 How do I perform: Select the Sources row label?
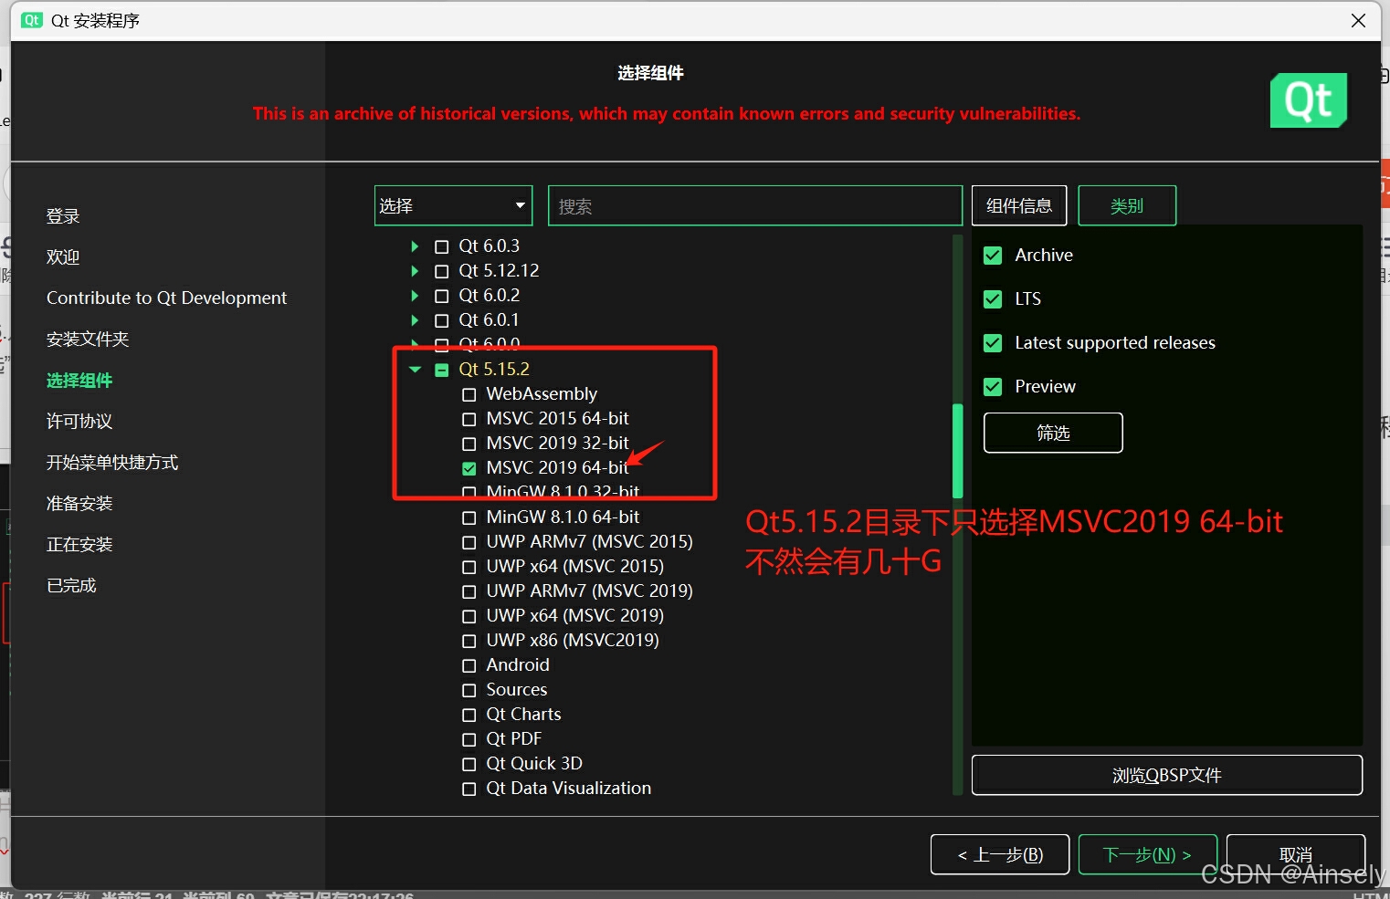[517, 690]
